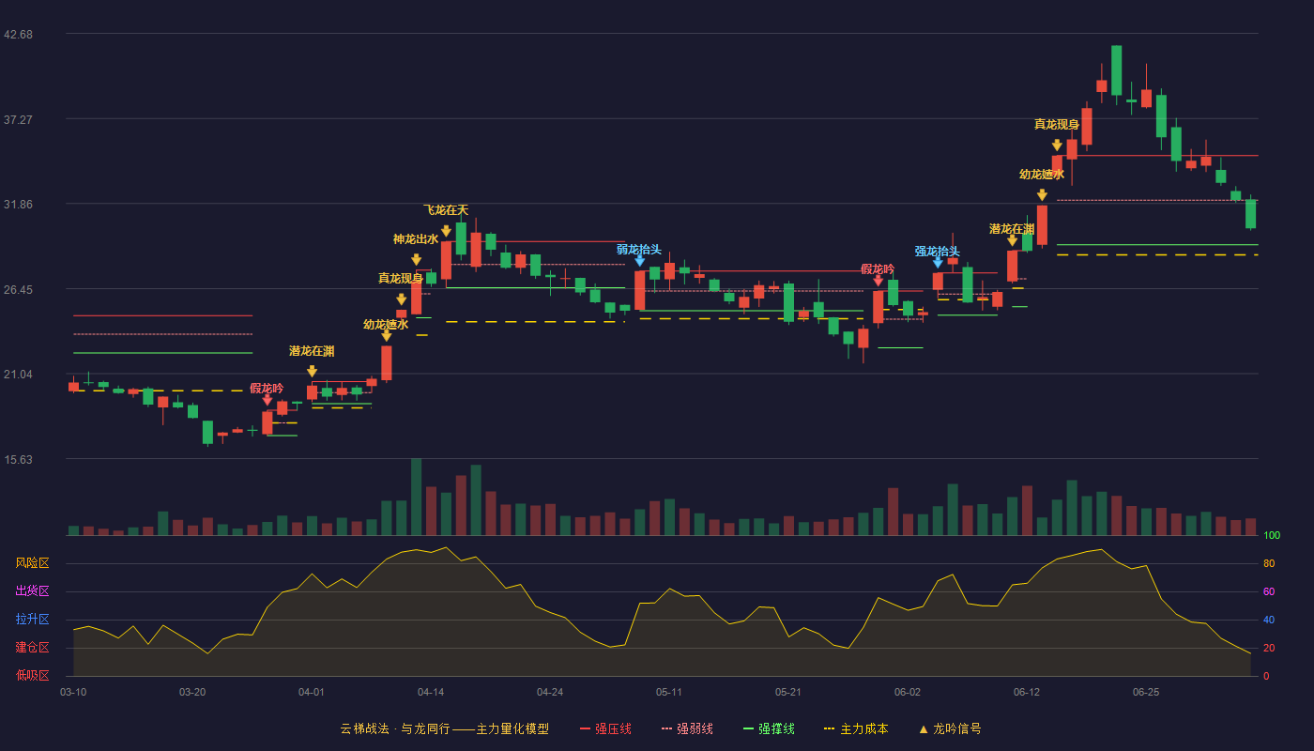This screenshot has width=1314, height=751.
Task: Click the 26.45 price axis label
Action: pos(18,290)
